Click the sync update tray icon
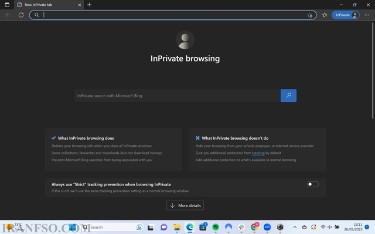 [x=313, y=227]
